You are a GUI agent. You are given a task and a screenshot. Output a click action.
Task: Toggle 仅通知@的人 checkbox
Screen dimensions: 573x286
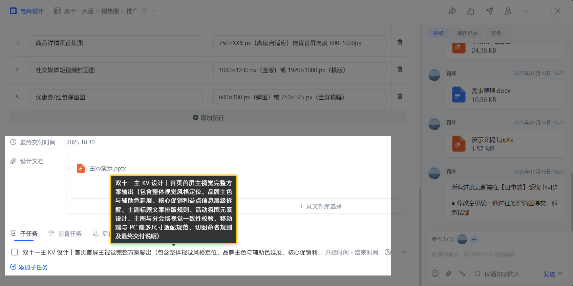click(477, 273)
